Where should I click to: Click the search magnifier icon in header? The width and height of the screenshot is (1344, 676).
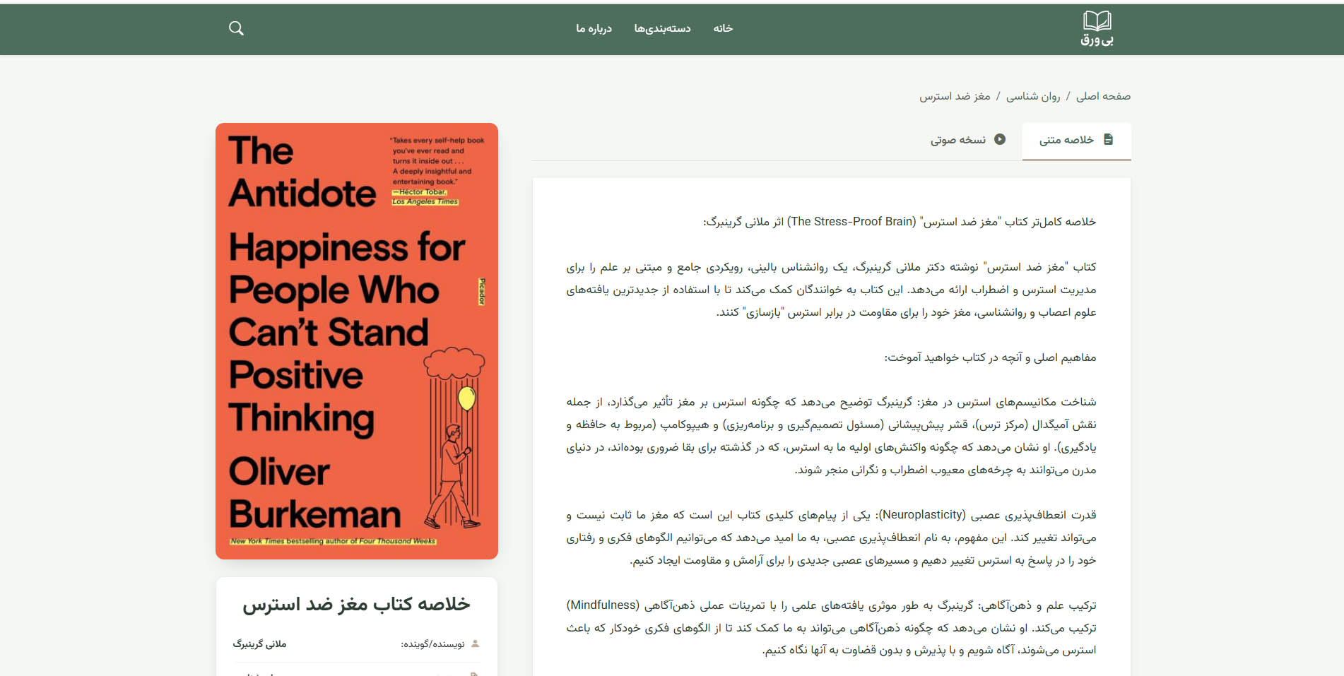click(x=236, y=28)
